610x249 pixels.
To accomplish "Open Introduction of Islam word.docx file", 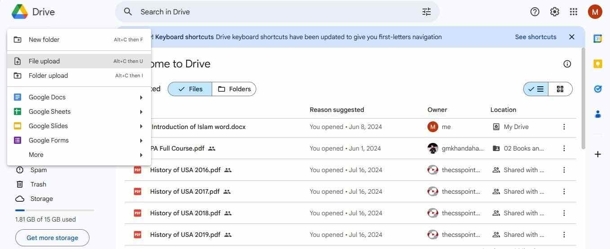I will point(199,127).
